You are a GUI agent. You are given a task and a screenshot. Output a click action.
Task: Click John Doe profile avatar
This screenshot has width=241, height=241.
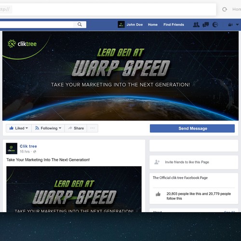click(121, 25)
